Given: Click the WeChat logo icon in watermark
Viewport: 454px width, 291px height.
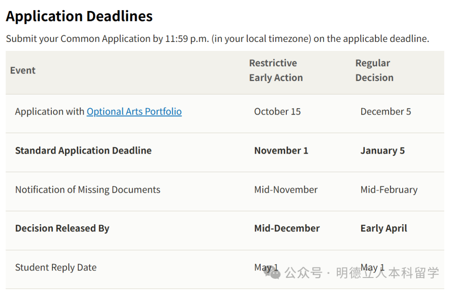Looking at the screenshot, I should [x=272, y=273].
